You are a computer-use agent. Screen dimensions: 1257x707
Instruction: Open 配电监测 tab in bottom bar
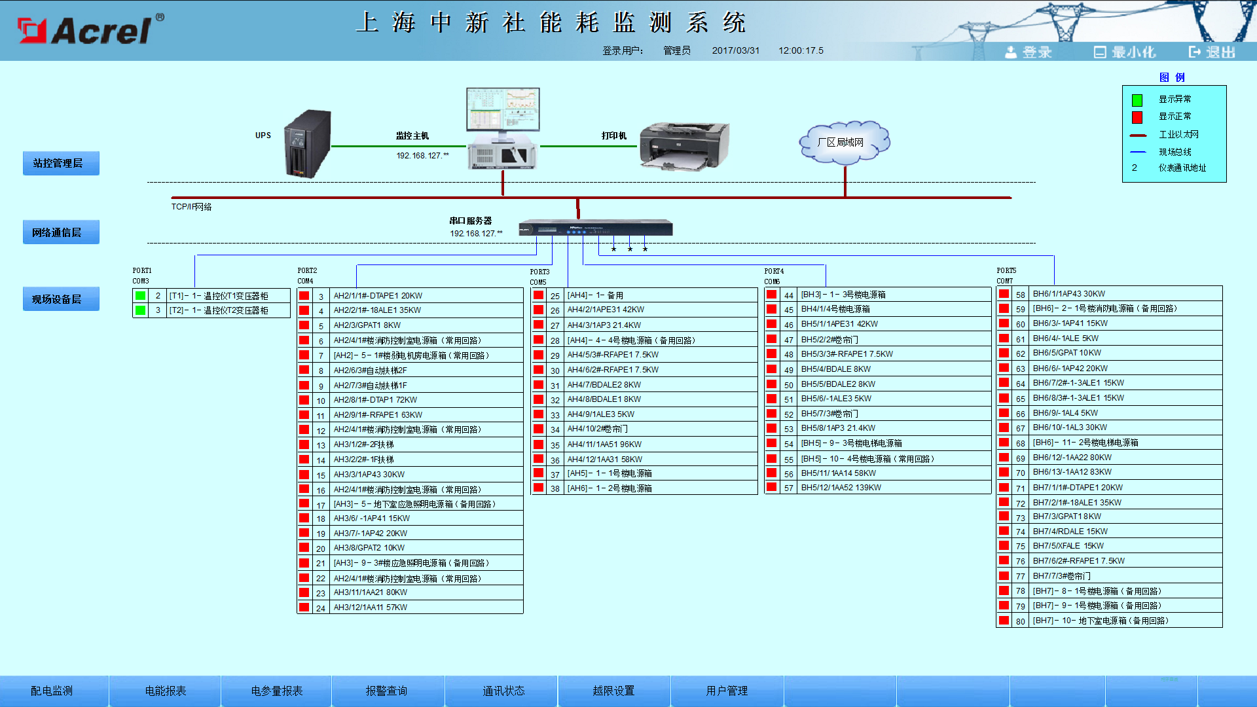click(x=52, y=691)
